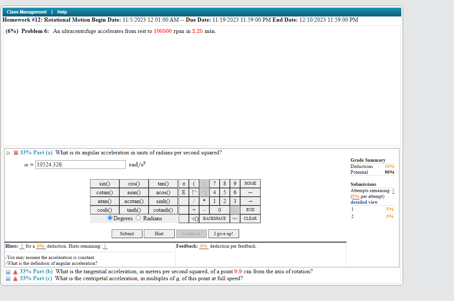The width and height of the screenshot is (454, 301).
Task: Open the Help menu
Action: (62, 12)
